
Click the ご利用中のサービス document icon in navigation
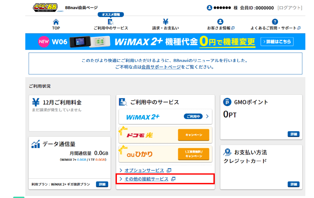pyautogui.click(x=111, y=22)
